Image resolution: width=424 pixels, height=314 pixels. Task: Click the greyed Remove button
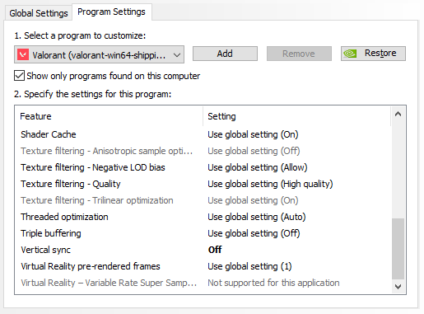(299, 54)
